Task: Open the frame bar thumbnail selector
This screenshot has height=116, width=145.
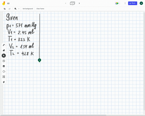Action: [x=72, y=3]
